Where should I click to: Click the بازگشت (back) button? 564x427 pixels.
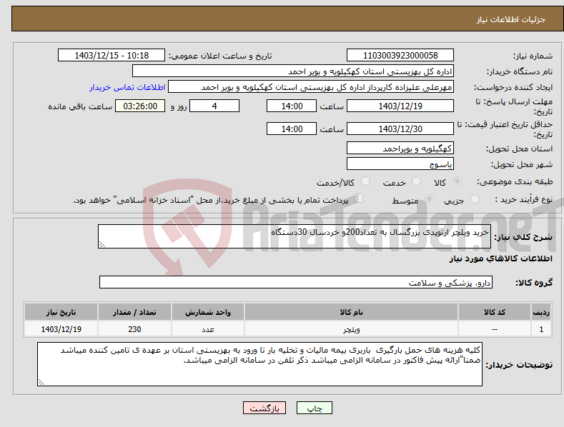(264, 408)
